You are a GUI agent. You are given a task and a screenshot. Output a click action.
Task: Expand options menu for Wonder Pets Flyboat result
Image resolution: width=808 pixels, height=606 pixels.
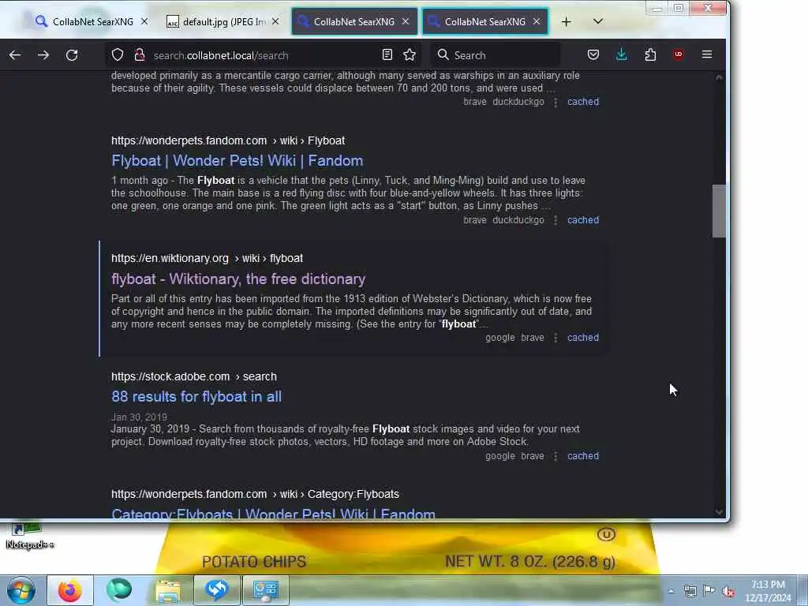click(x=555, y=221)
